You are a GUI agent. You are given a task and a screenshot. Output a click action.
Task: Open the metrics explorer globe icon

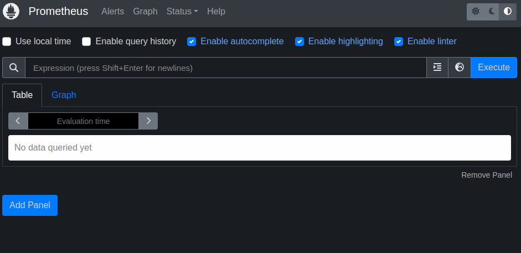pos(460,68)
